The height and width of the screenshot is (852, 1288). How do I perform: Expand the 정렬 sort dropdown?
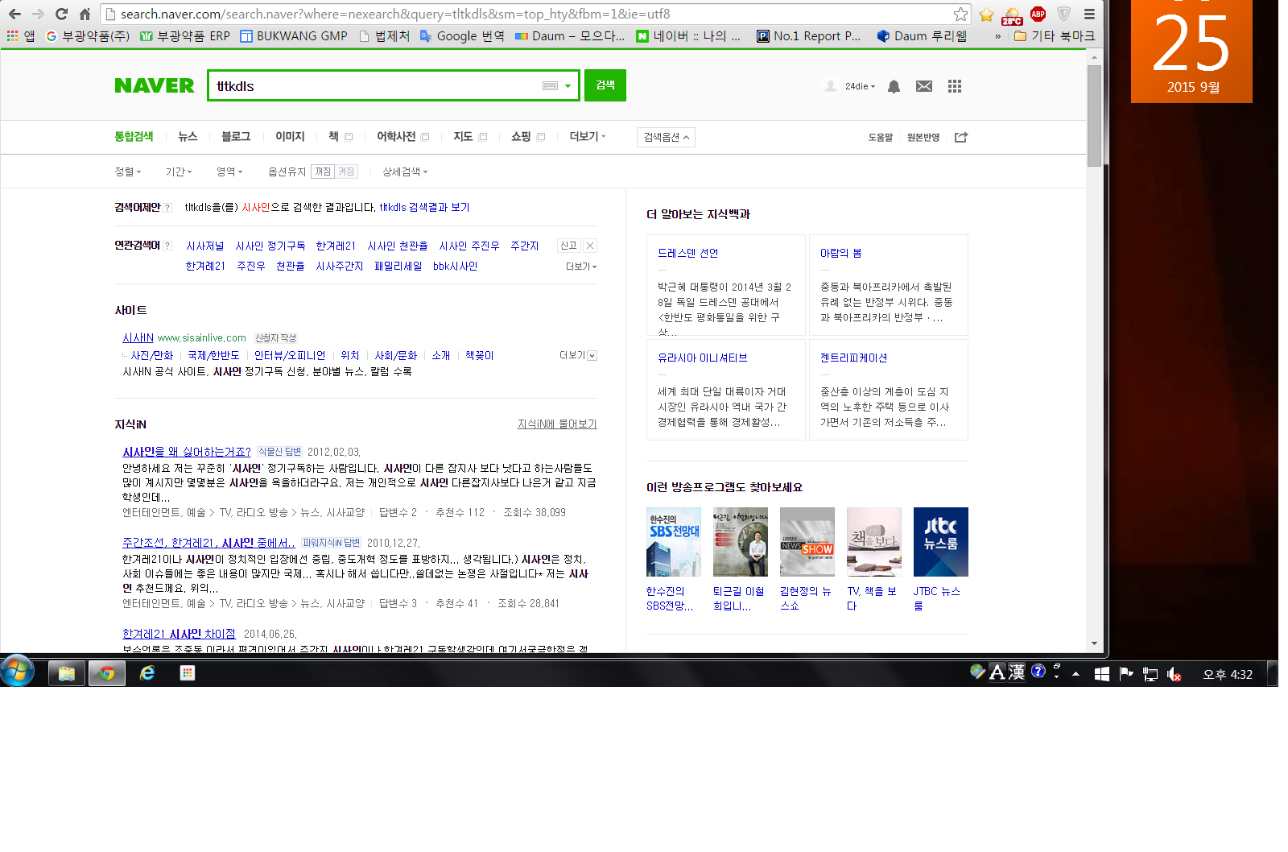[x=127, y=172]
